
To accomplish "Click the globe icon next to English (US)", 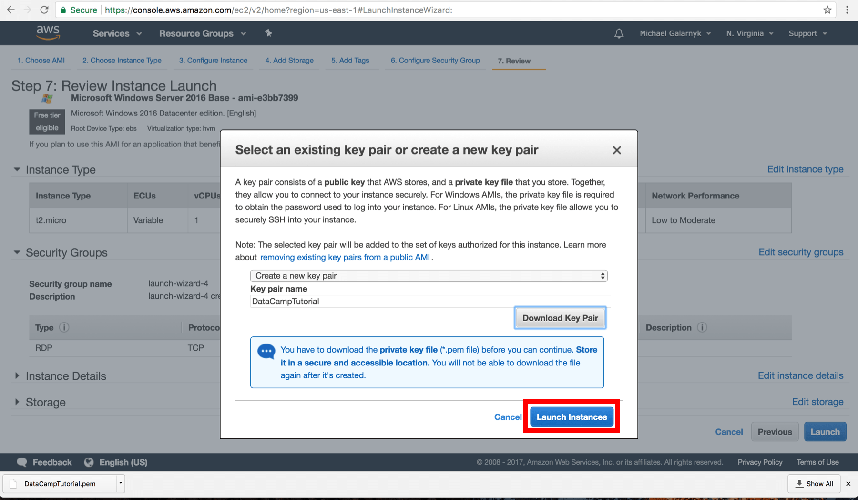I will click(x=89, y=462).
